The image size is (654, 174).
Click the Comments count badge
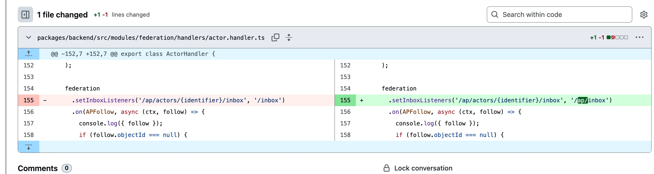66,168
